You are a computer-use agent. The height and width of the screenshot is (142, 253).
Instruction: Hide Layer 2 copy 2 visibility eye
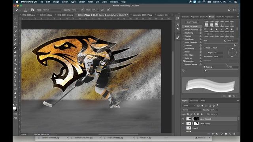click(x=183, y=119)
